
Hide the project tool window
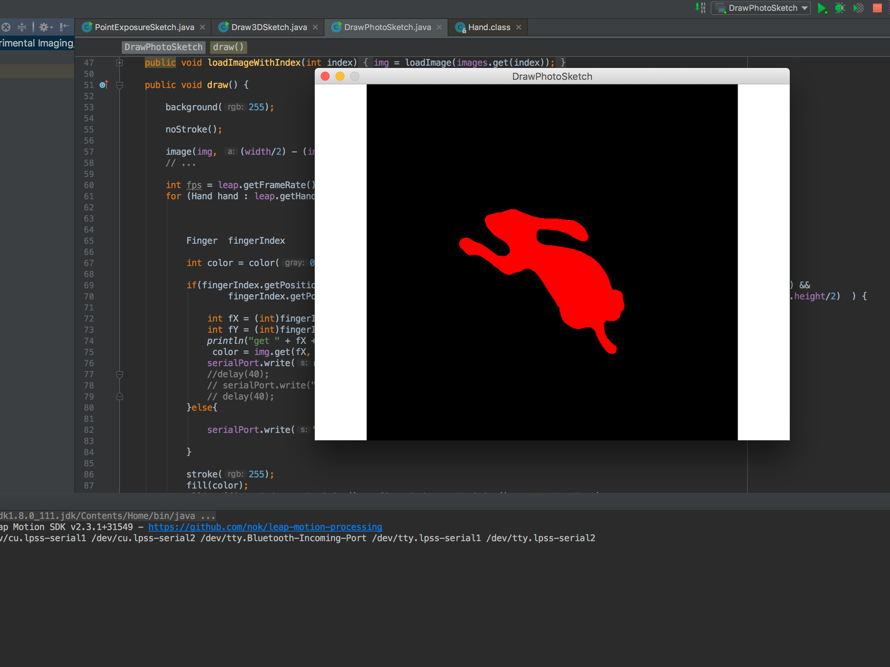pos(65,27)
